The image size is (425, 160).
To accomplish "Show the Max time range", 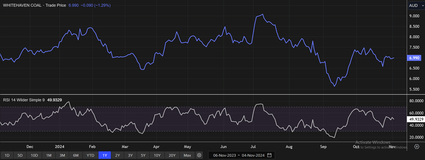I will [187, 155].
